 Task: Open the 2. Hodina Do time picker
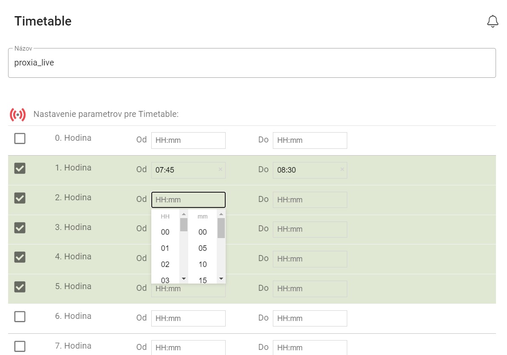click(309, 200)
